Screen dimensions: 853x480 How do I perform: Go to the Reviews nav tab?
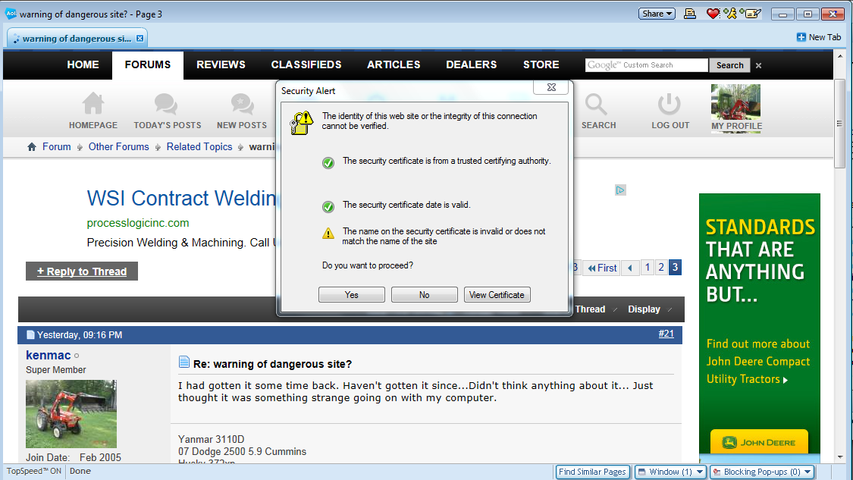click(221, 65)
